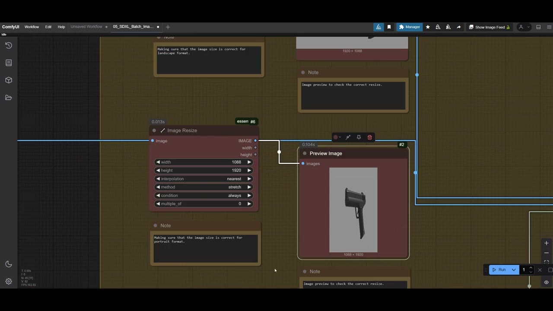553x311 pixels.
Task: Open the model library cube icon
Action: tap(9, 80)
